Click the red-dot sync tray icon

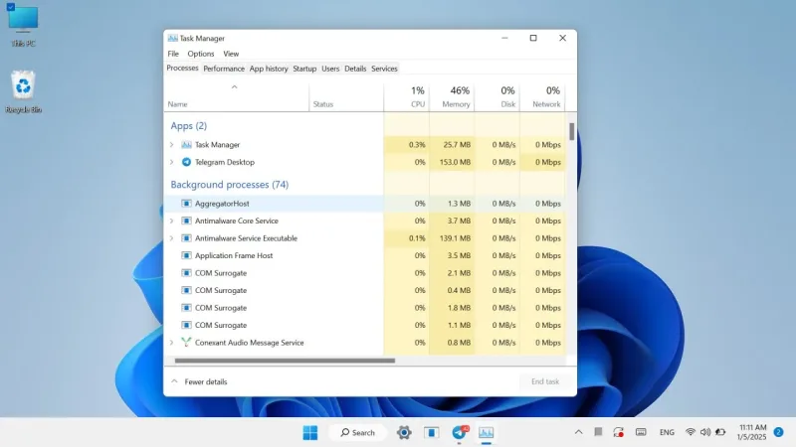(x=618, y=432)
